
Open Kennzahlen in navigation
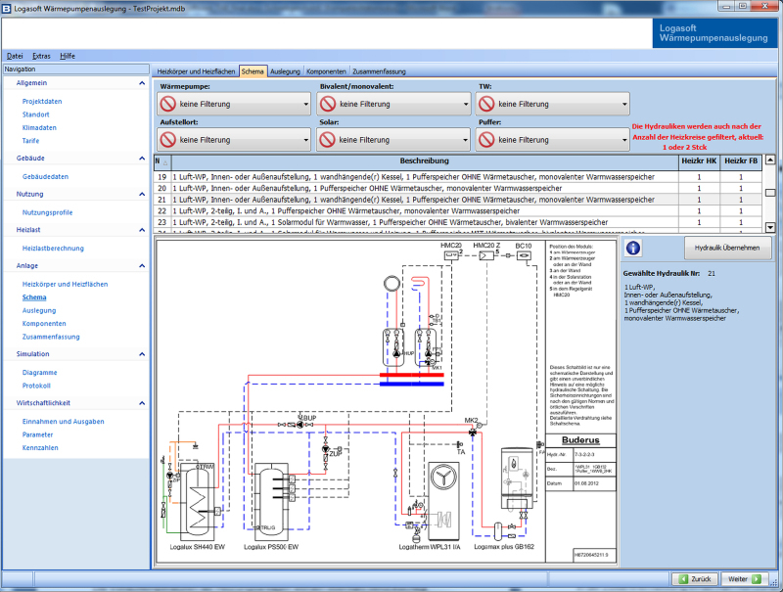point(40,448)
